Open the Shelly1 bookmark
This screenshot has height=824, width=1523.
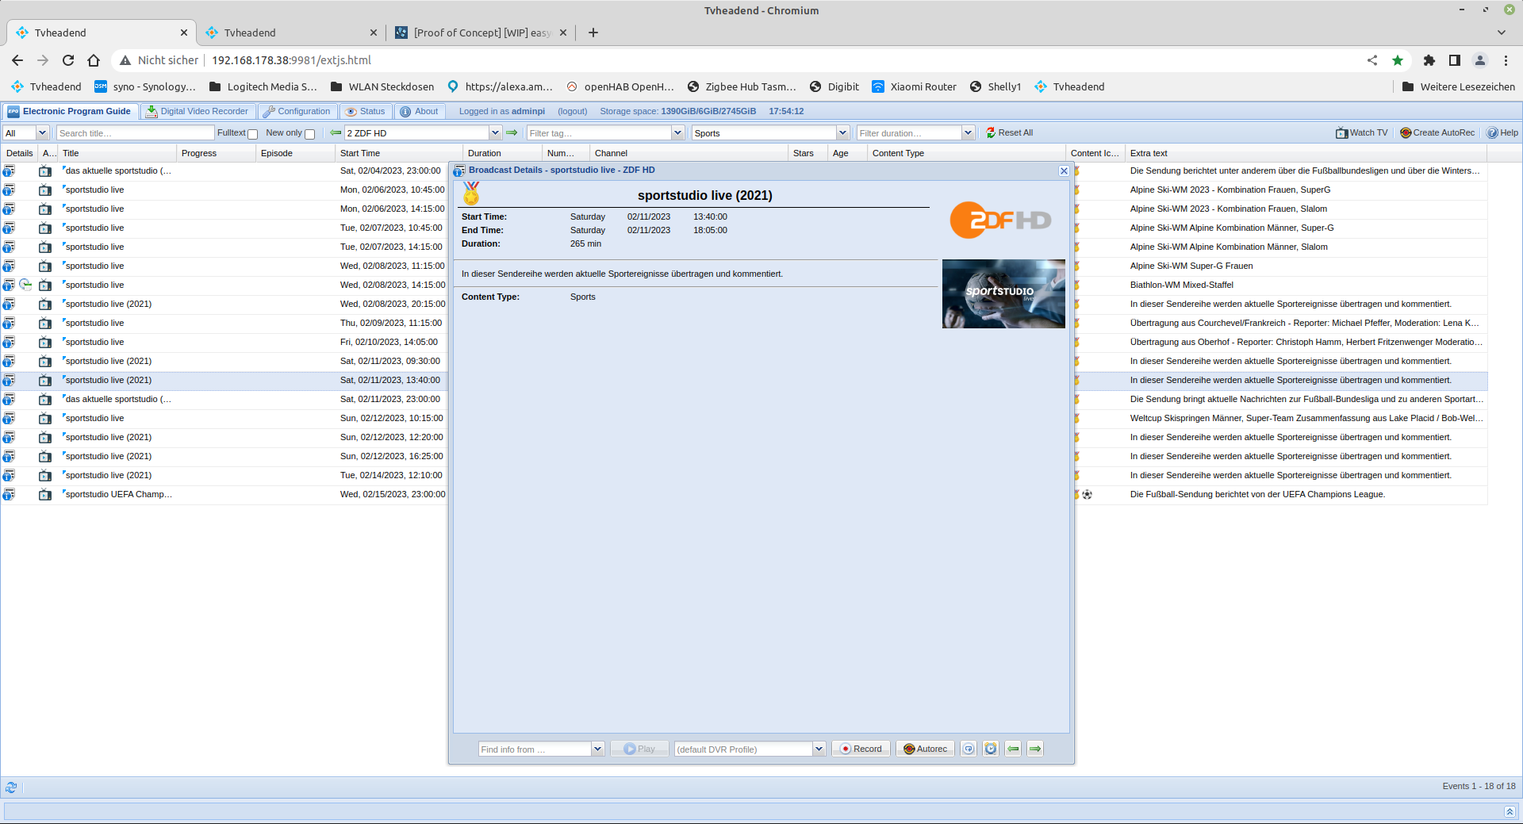[x=996, y=87]
